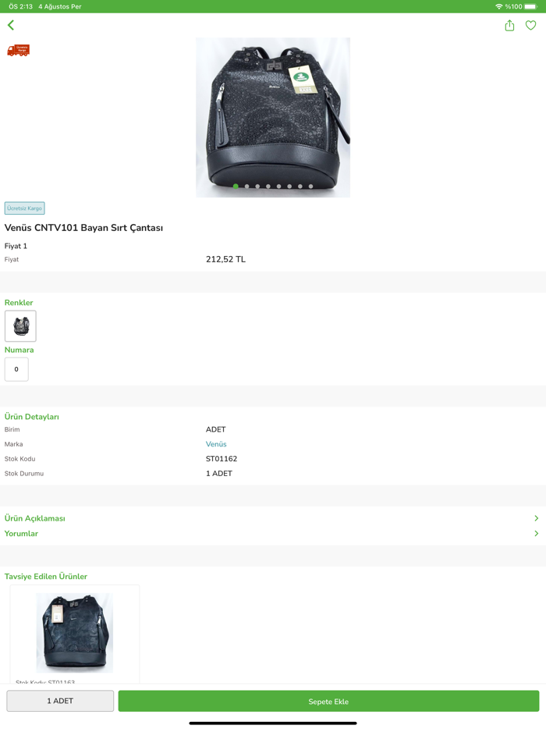Open the recommended product bag thumbnail
Viewport: 546px width, 729px height.
point(74,632)
